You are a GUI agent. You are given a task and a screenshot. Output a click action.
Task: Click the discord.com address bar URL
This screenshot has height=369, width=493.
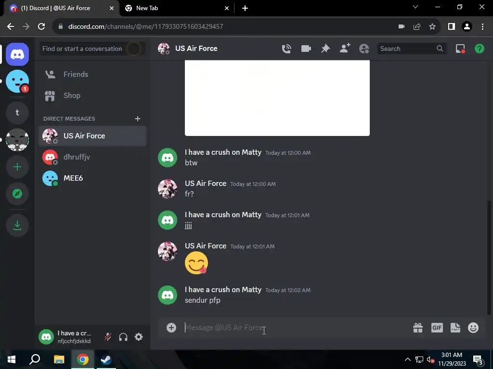click(145, 26)
